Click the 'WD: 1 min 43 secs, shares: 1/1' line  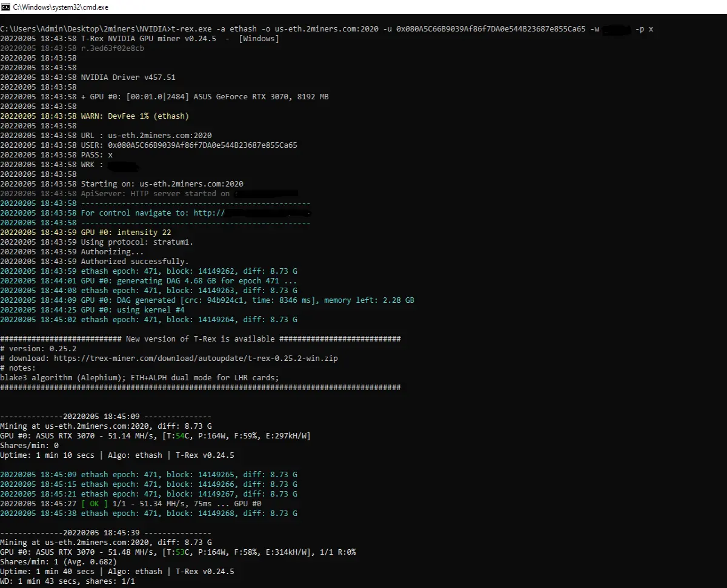pyautogui.click(x=67, y=581)
